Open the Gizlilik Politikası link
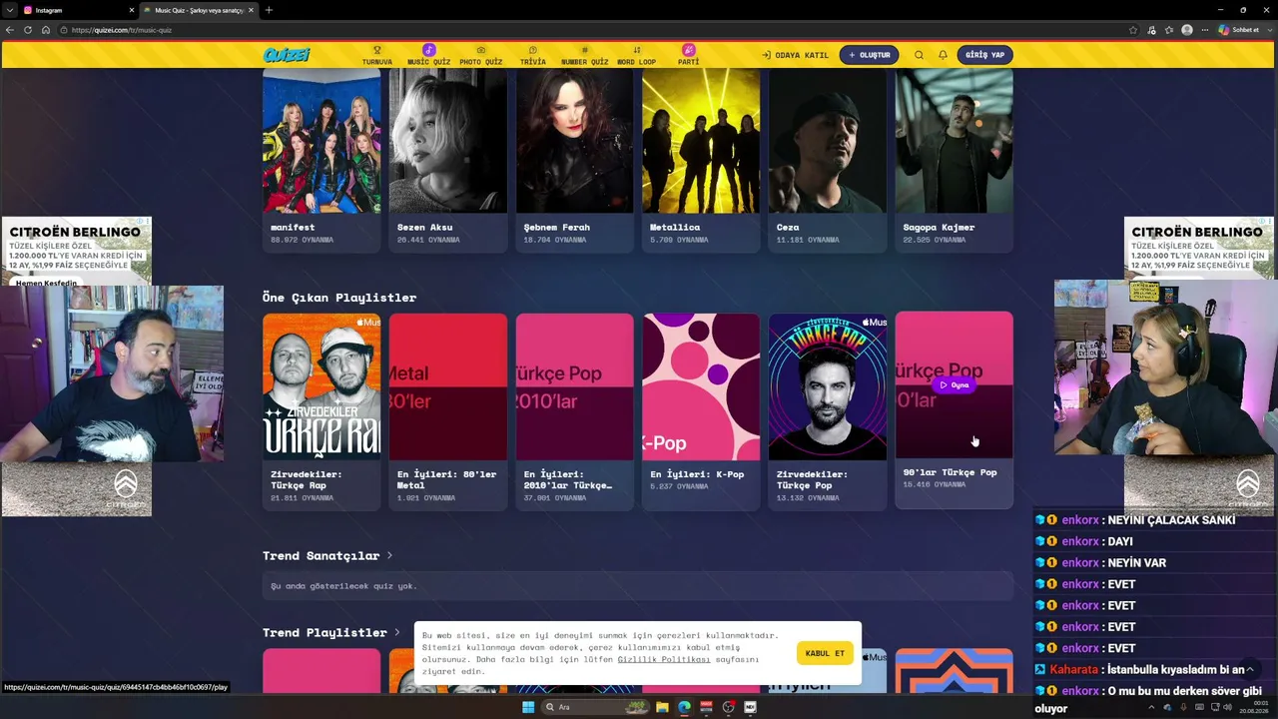 664,659
